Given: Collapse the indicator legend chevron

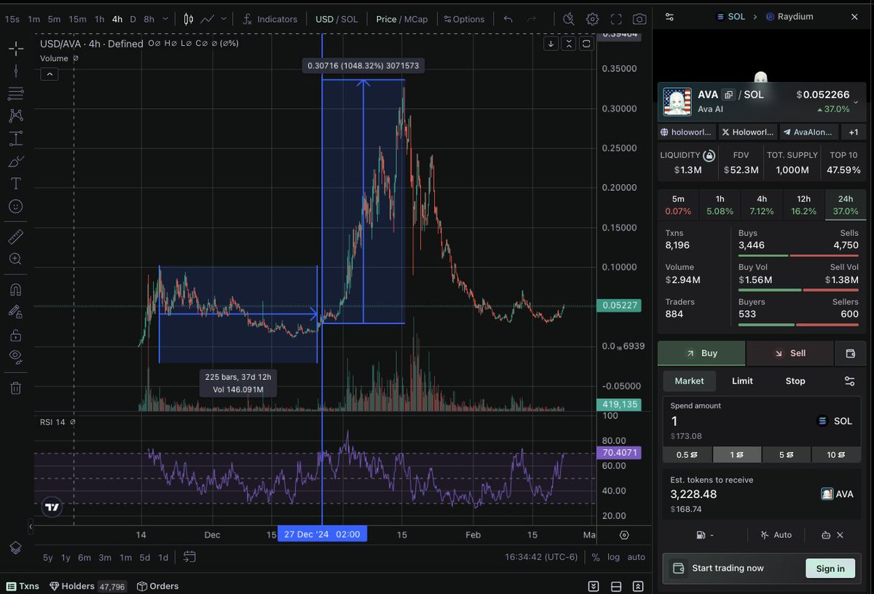Looking at the screenshot, I should tap(50, 74).
